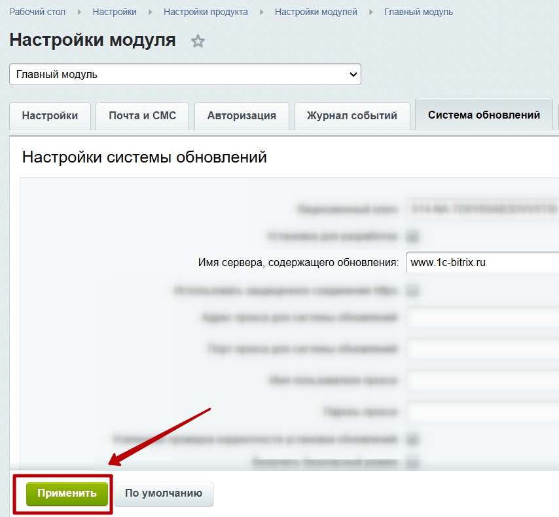Show the Журнал событий tab
The image size is (559, 517).
pyautogui.click(x=352, y=116)
